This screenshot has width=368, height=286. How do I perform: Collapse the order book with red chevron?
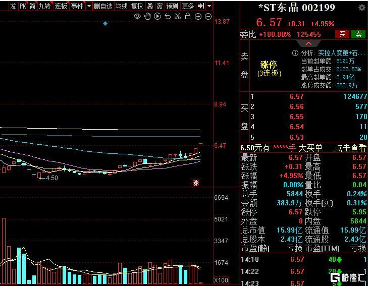pos(308,43)
